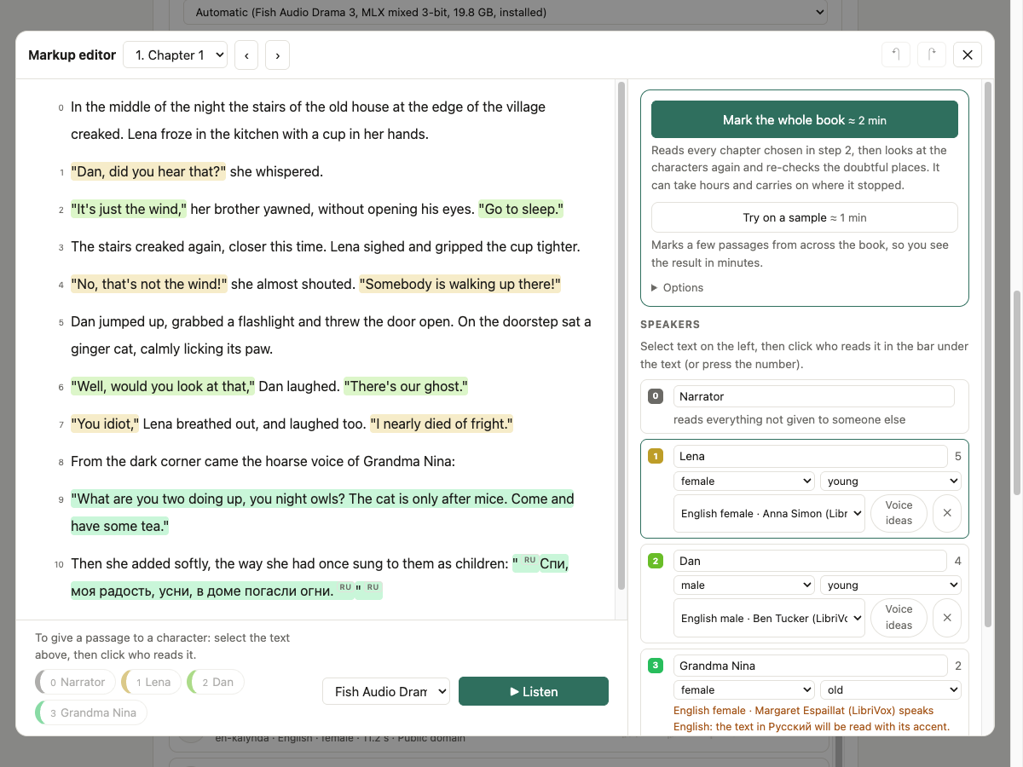Open Lena's gender dropdown
The width and height of the screenshot is (1023, 767).
click(744, 482)
